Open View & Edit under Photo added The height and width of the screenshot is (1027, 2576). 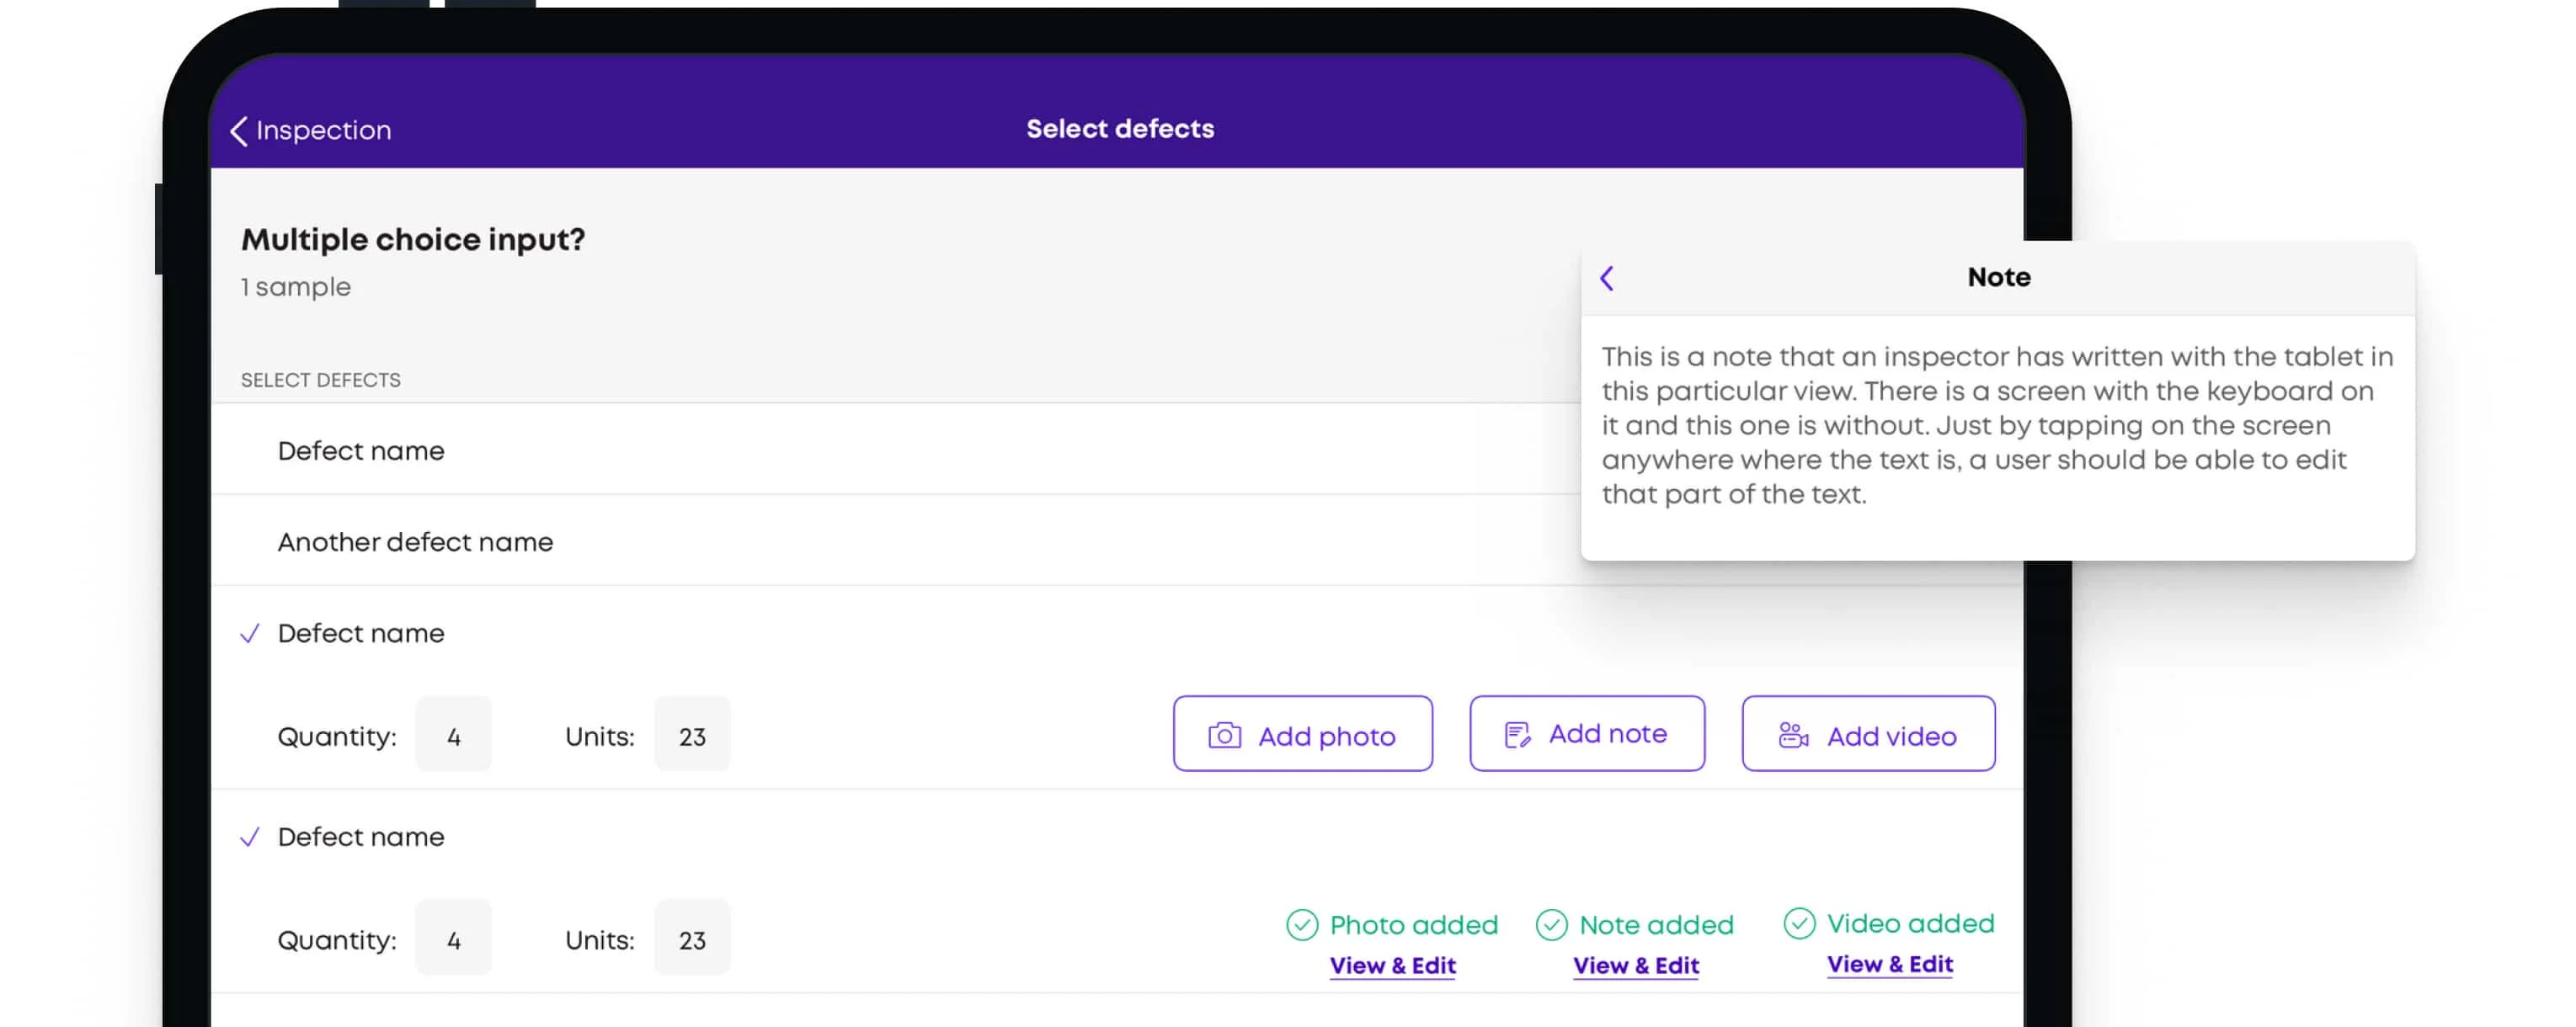1392,965
